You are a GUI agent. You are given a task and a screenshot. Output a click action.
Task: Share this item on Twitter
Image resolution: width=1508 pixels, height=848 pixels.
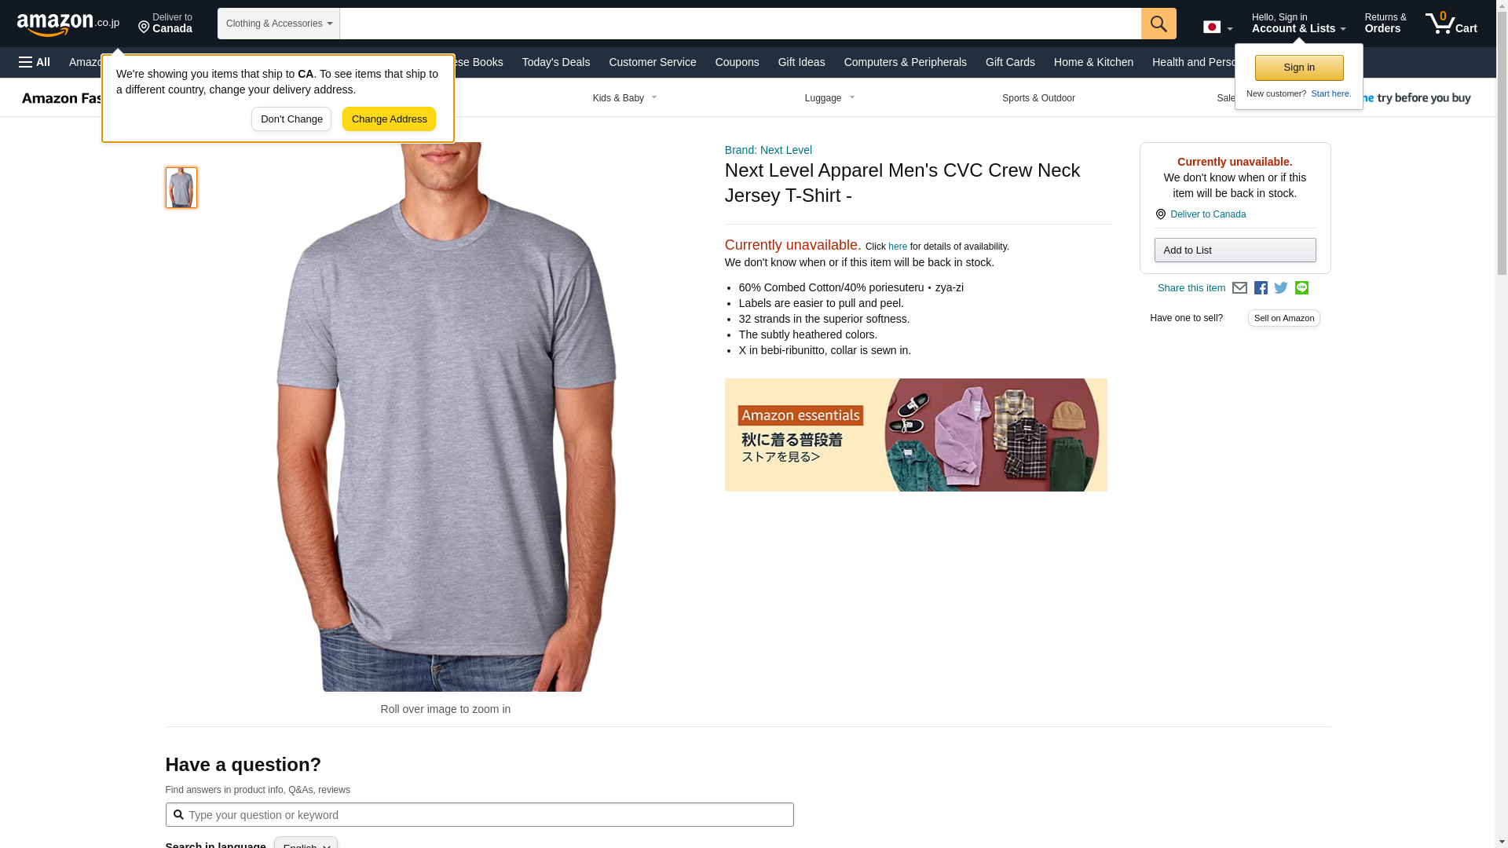pyautogui.click(x=1281, y=288)
